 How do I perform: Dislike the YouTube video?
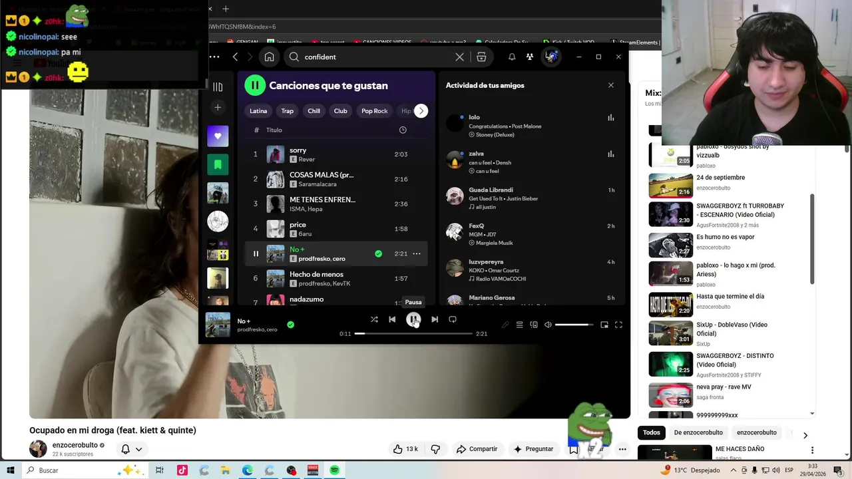(435, 449)
